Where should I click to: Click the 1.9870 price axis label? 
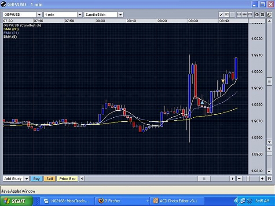click(x=257, y=121)
